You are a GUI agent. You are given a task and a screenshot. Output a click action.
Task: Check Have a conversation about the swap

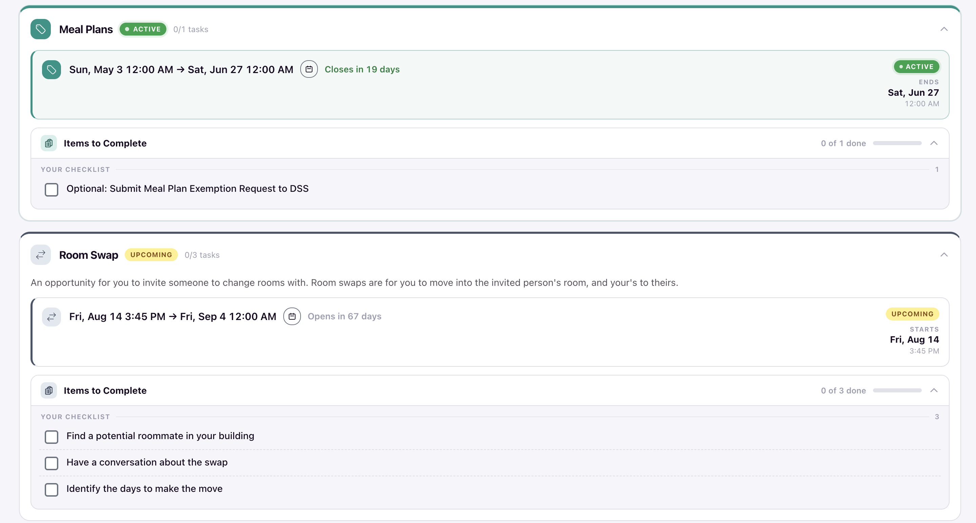52,463
